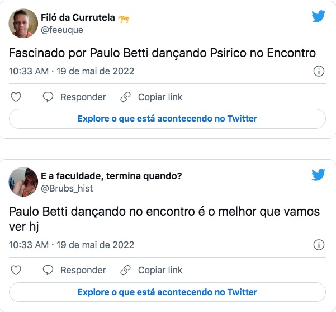Like the tweet by Filó da Currutela
Screen dimensions: 336x312
tap(16, 97)
